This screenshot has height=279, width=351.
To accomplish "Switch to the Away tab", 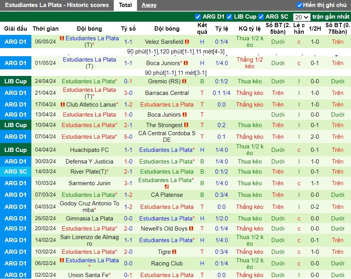I will click(149, 5).
